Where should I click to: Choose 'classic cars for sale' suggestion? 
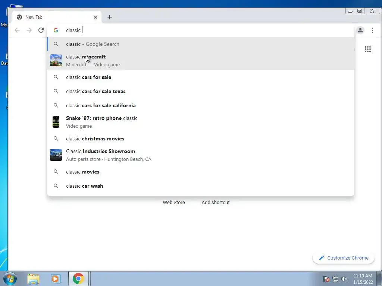point(201,77)
